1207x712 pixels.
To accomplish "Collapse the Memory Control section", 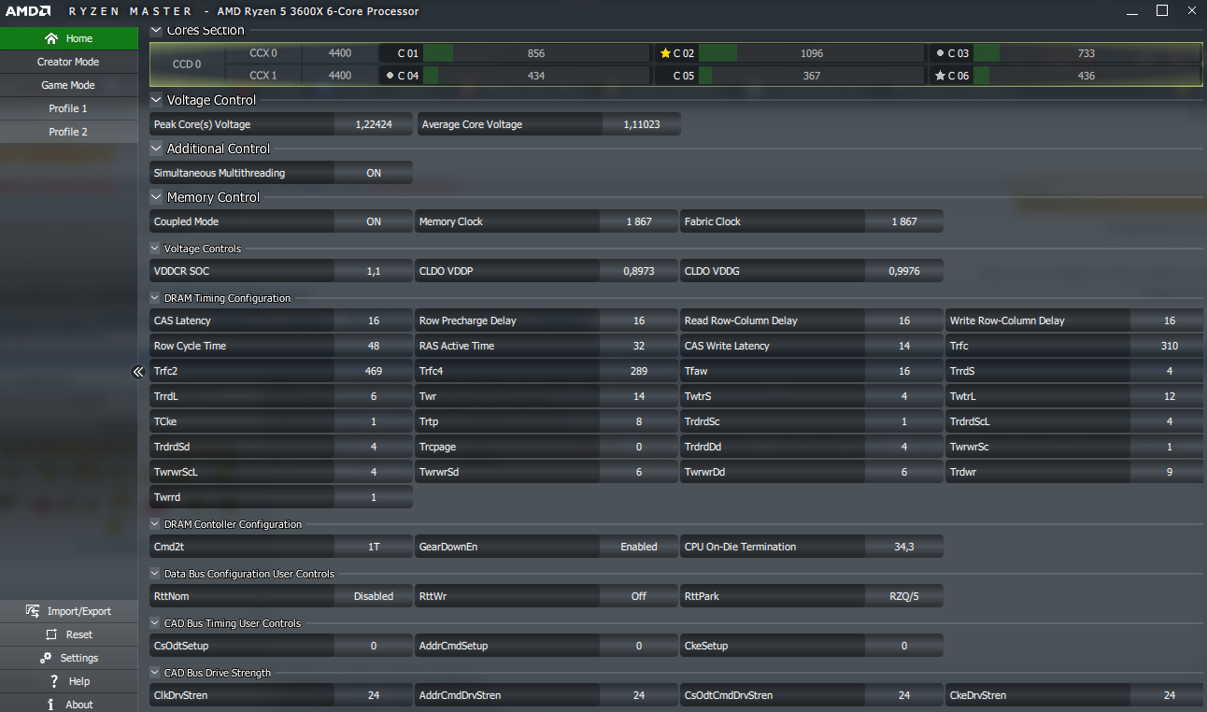I will click(156, 197).
